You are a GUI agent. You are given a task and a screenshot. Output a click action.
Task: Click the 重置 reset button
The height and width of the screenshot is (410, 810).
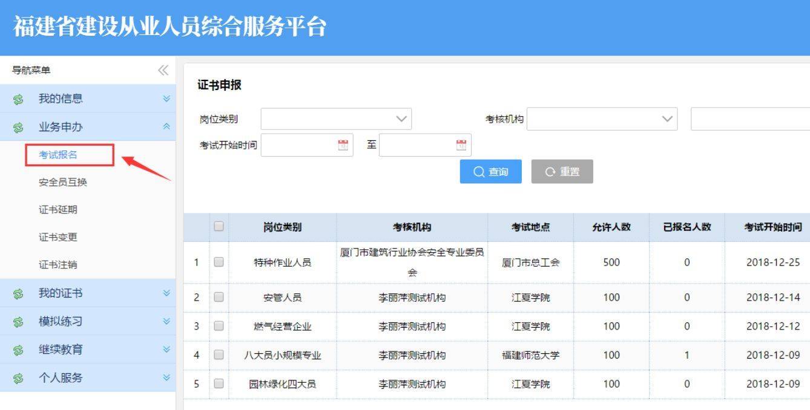pos(562,172)
